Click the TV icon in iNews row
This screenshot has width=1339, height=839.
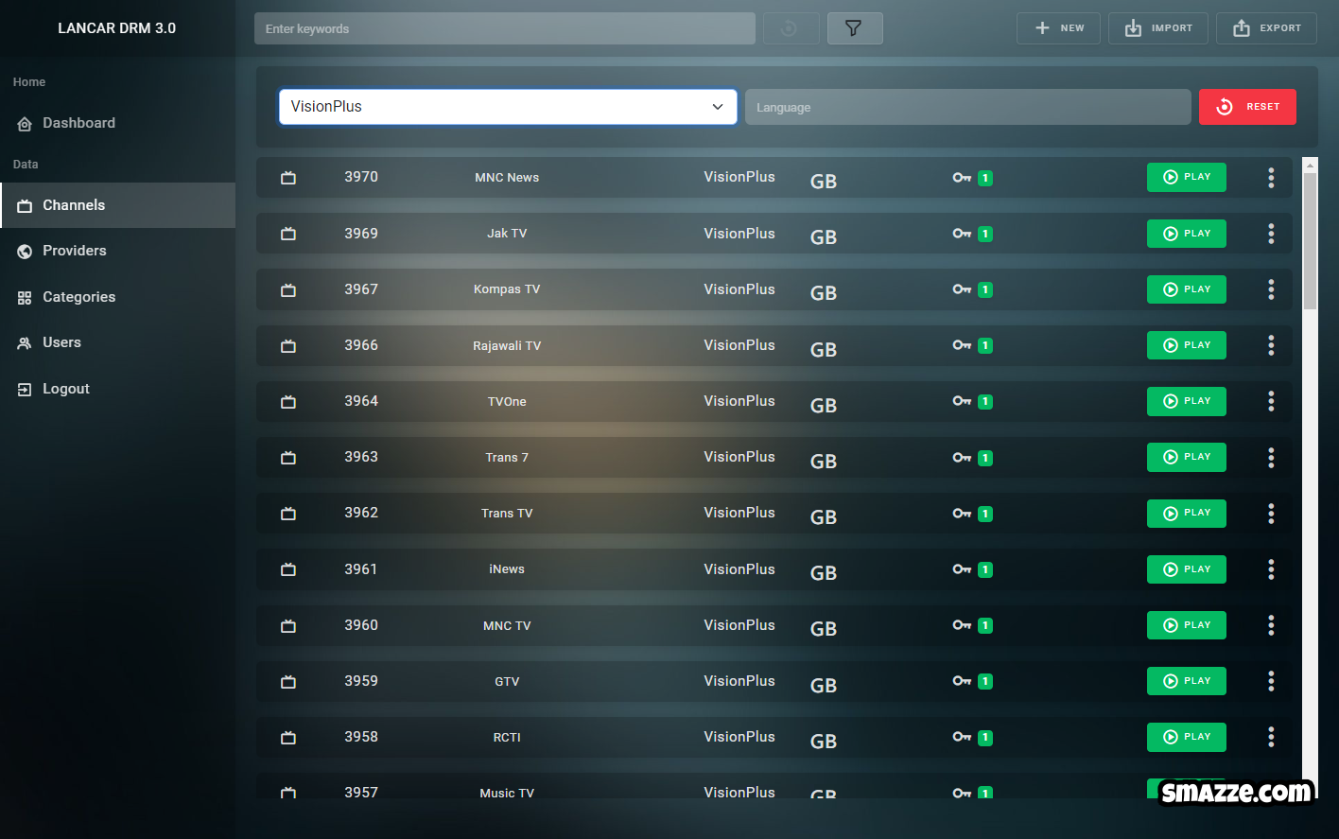(288, 569)
